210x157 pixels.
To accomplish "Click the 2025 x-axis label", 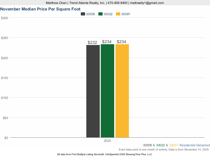I will [x=107, y=141].
